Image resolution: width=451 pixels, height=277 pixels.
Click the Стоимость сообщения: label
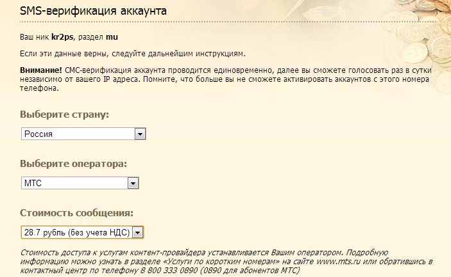(x=76, y=212)
